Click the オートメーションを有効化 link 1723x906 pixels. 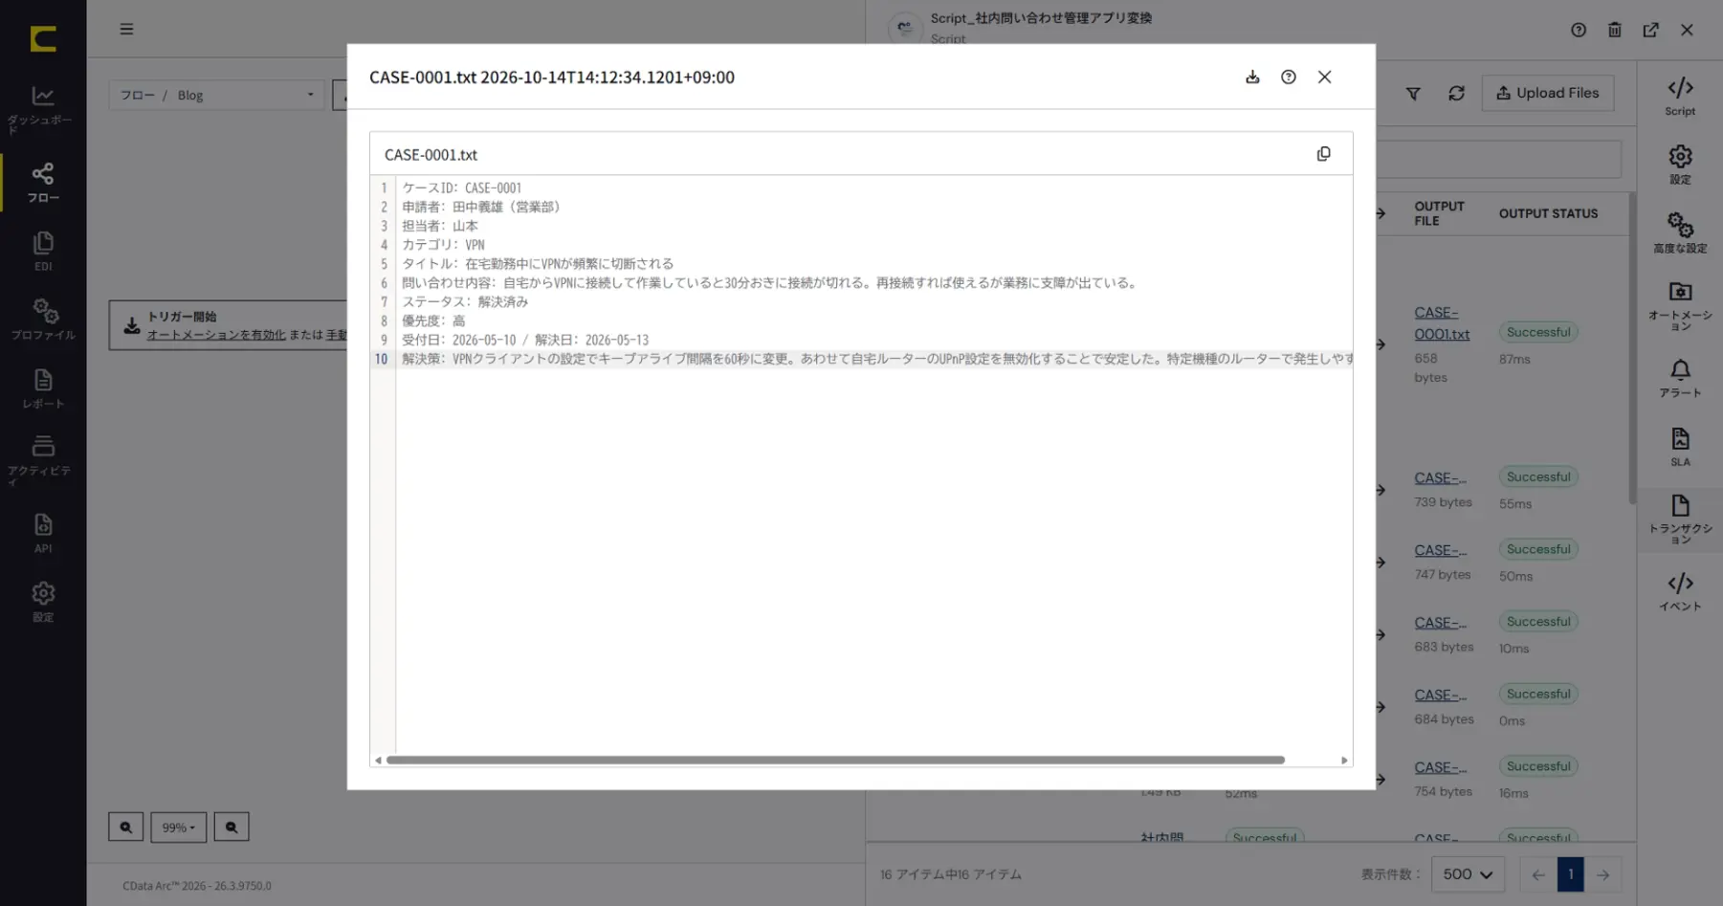click(x=216, y=335)
